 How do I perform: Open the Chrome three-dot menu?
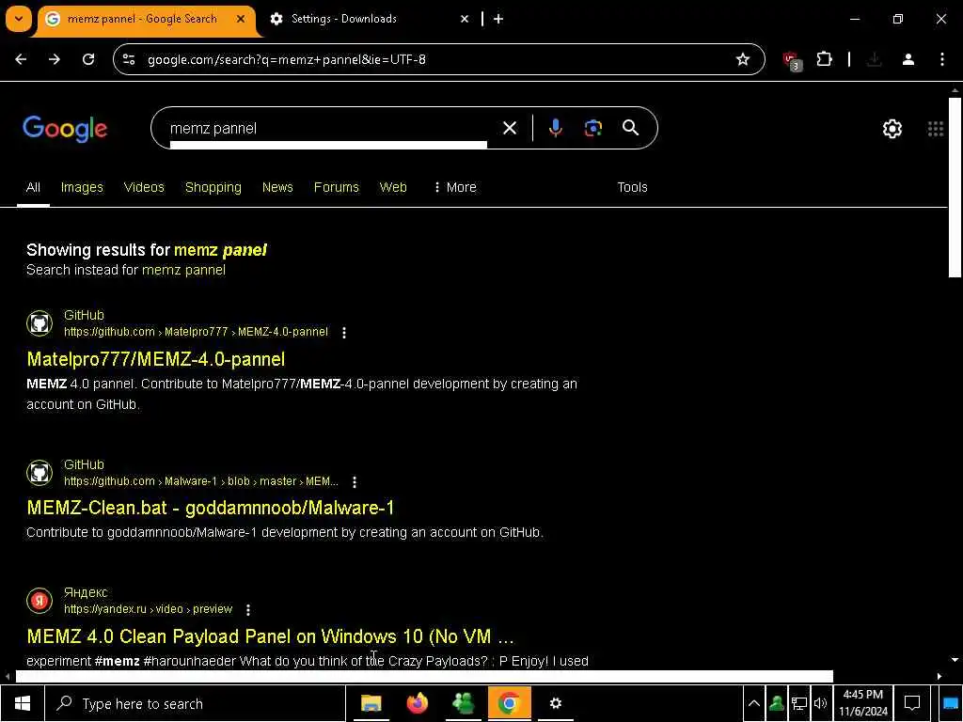click(942, 59)
